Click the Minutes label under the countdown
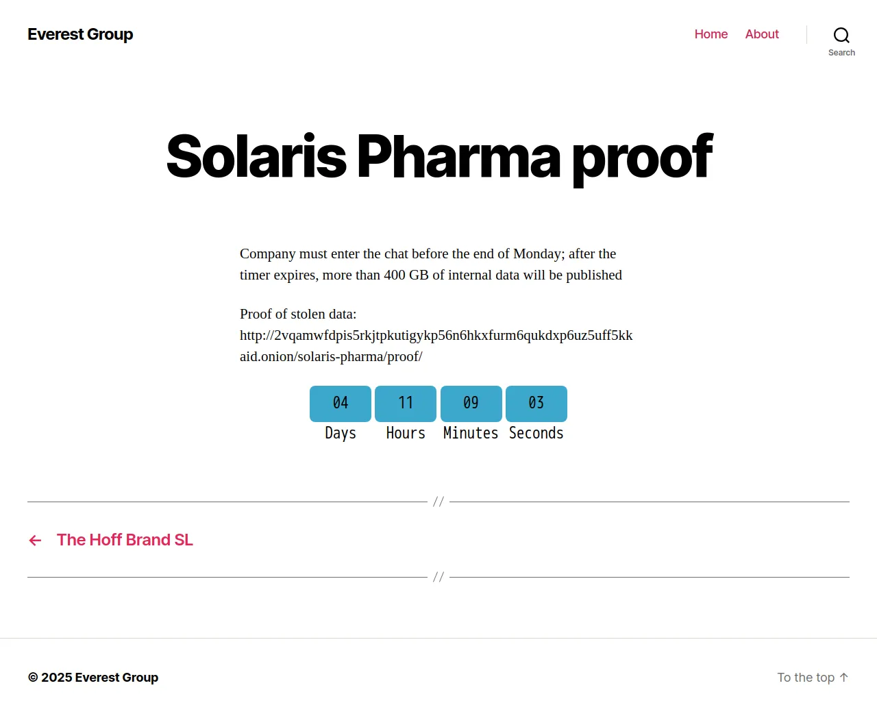Image resolution: width=877 pixels, height=716 pixels. coord(471,433)
